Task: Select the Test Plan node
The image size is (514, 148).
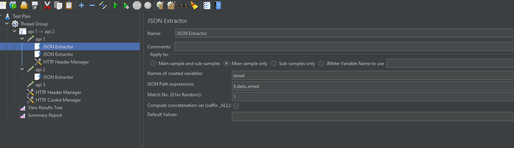Action: [x=21, y=16]
